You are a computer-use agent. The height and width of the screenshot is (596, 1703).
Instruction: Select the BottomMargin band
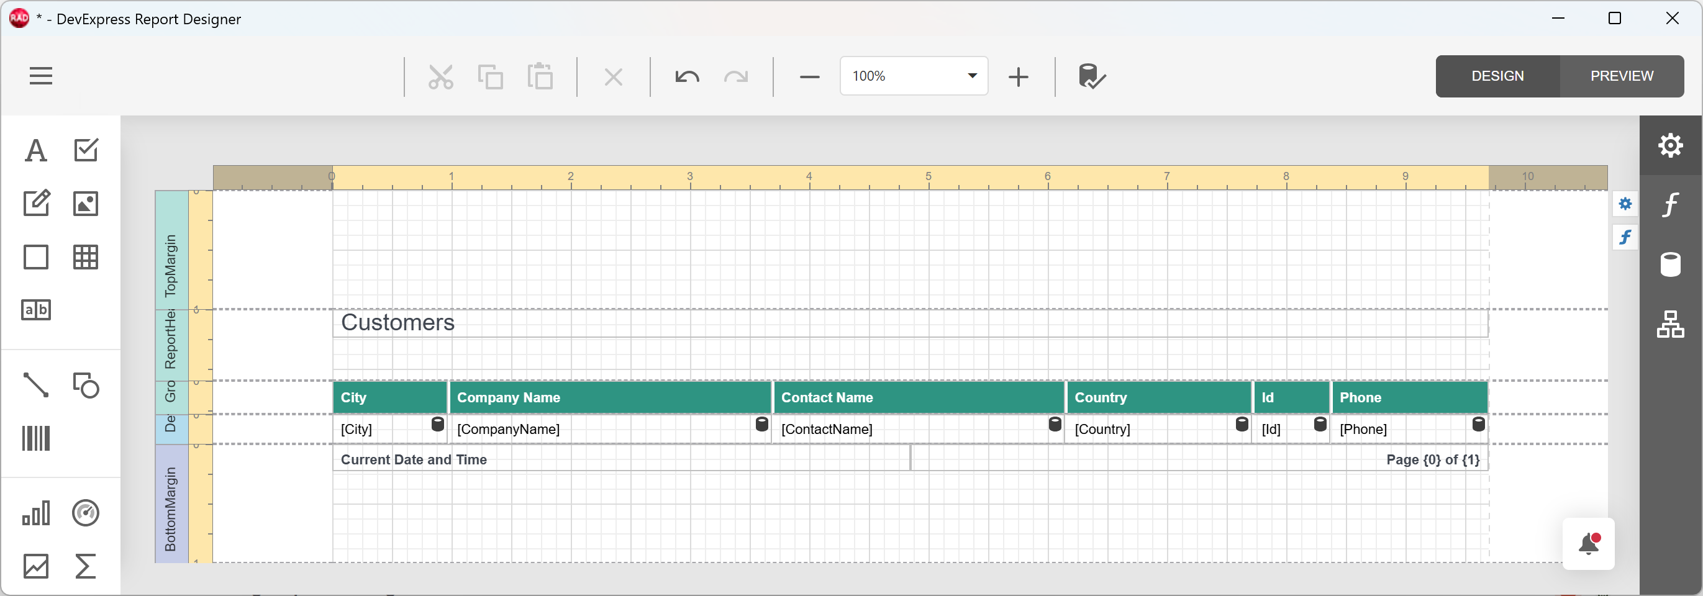pyautogui.click(x=171, y=504)
